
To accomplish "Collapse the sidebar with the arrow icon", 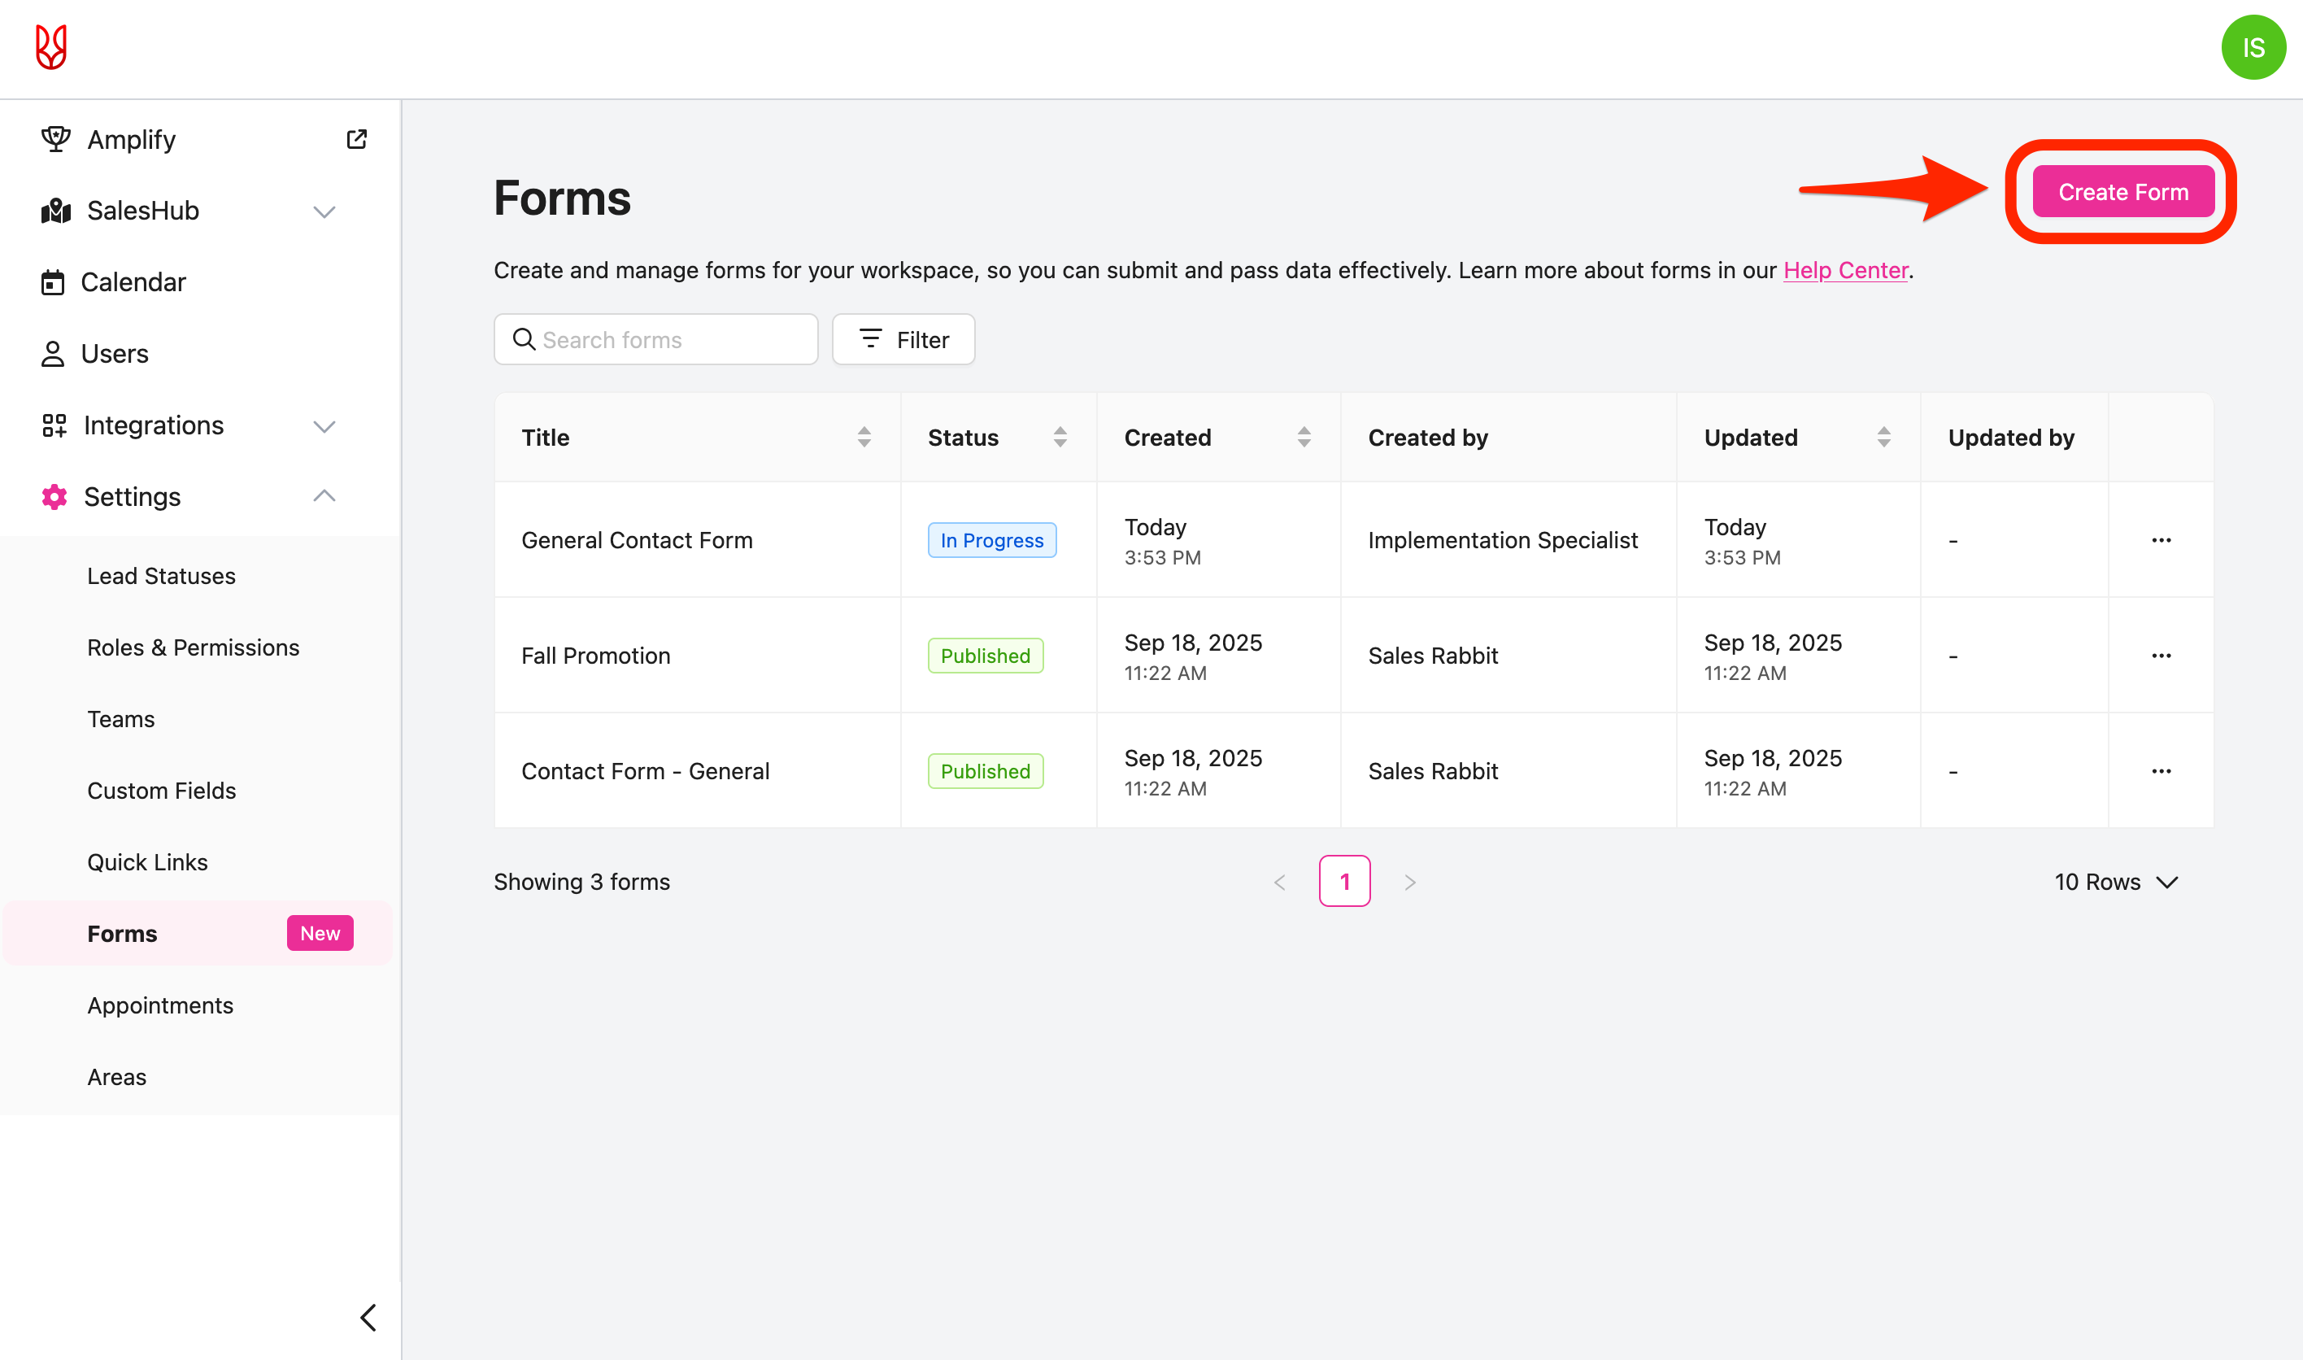I will [x=368, y=1317].
